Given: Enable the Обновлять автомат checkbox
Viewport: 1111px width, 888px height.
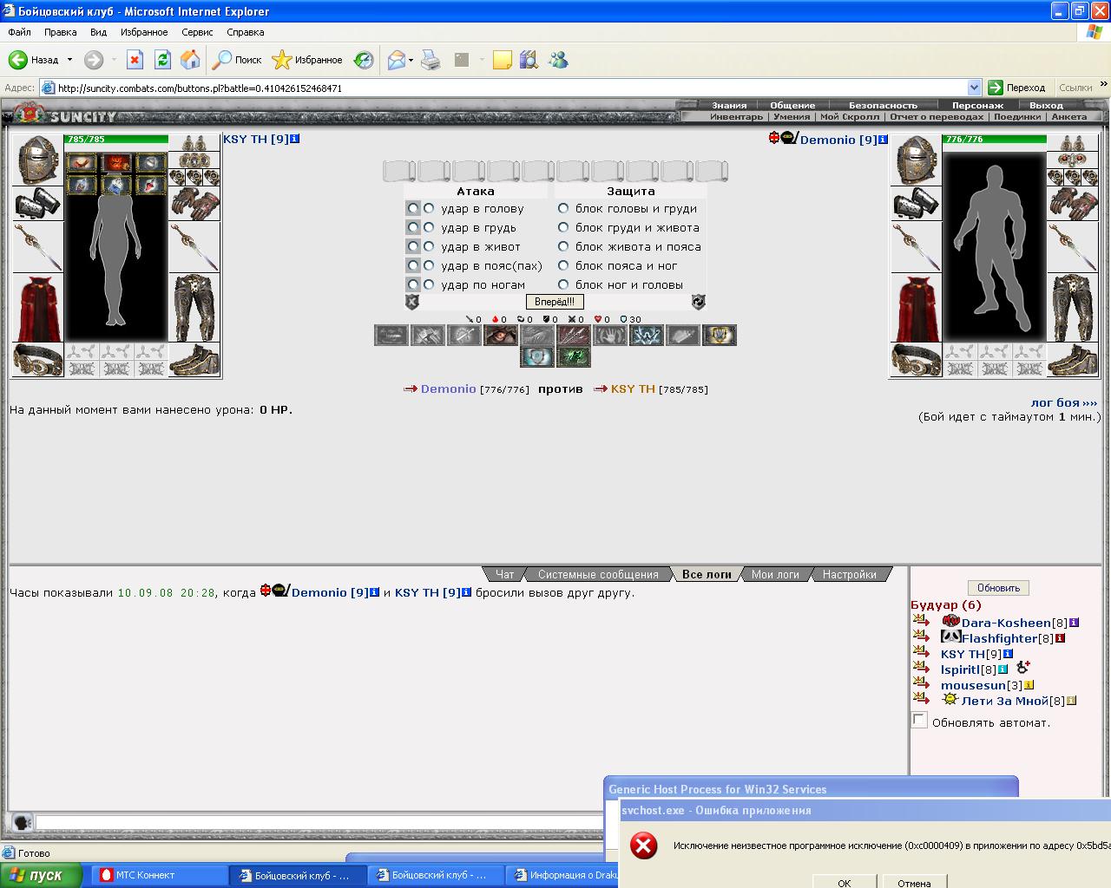Looking at the screenshot, I should tap(919, 721).
